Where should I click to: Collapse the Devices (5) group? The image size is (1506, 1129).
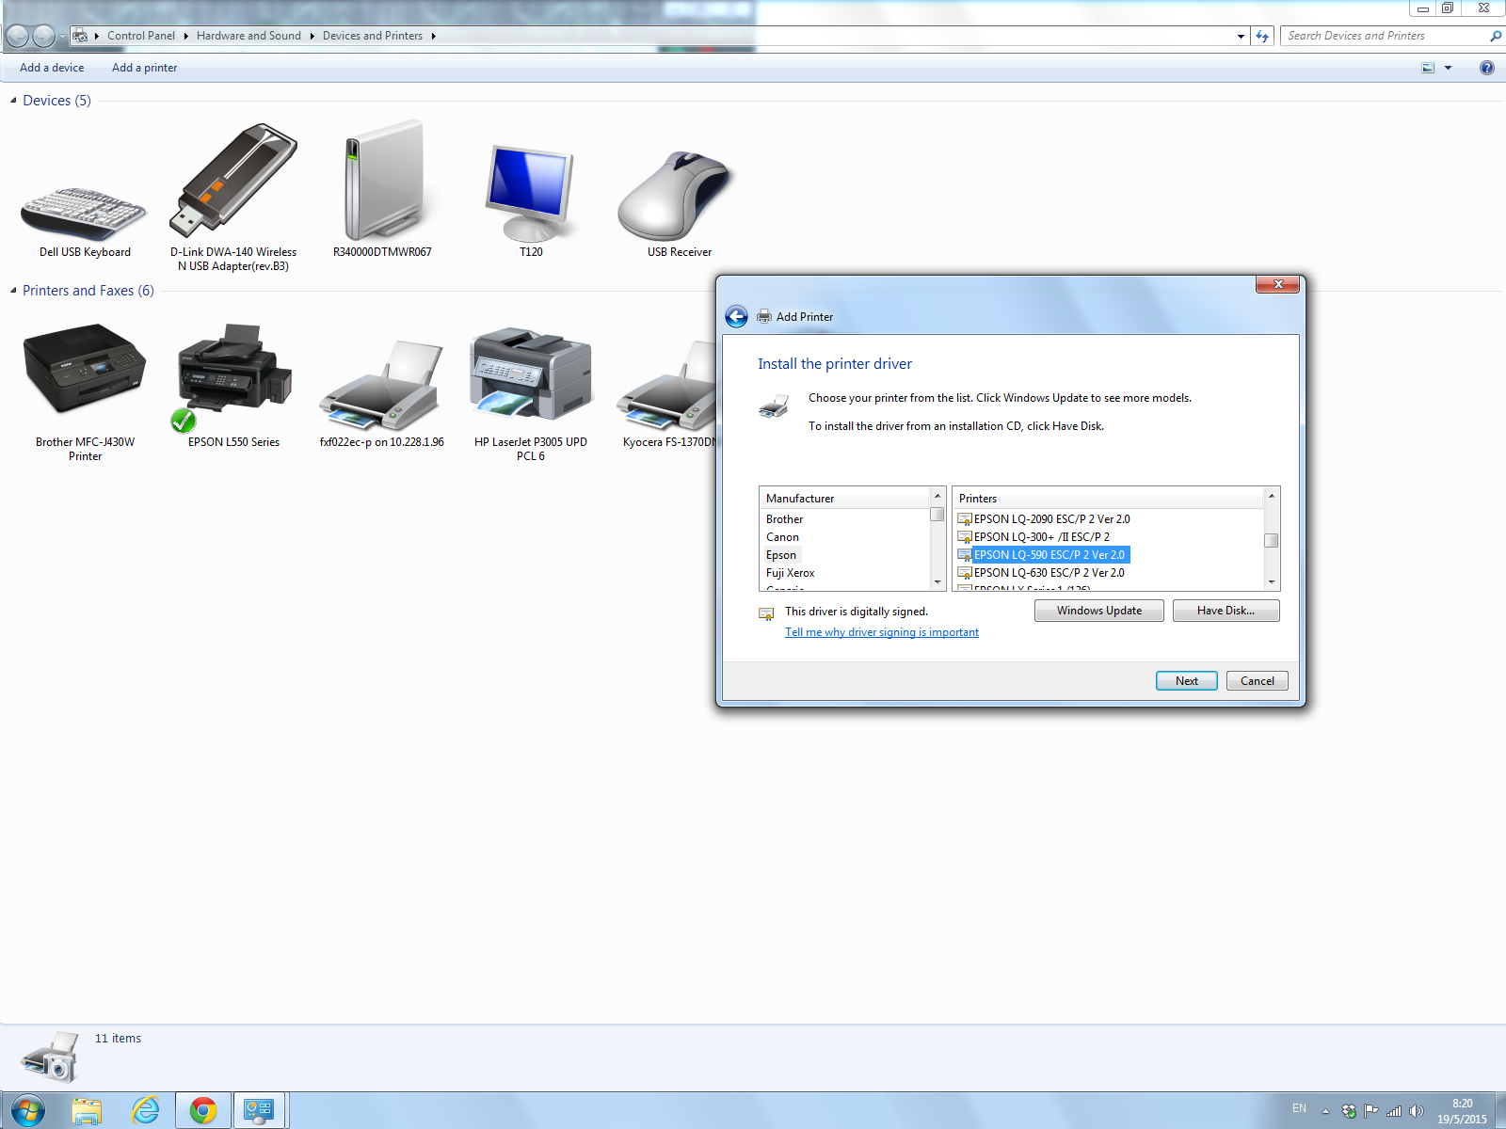coord(13,101)
